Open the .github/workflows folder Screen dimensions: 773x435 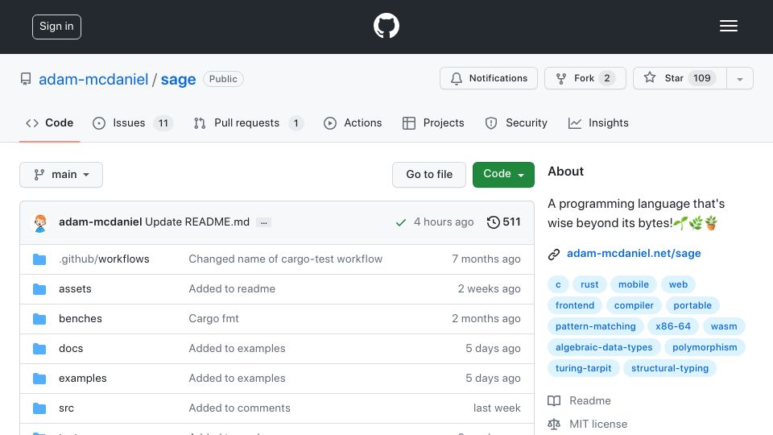pos(104,259)
